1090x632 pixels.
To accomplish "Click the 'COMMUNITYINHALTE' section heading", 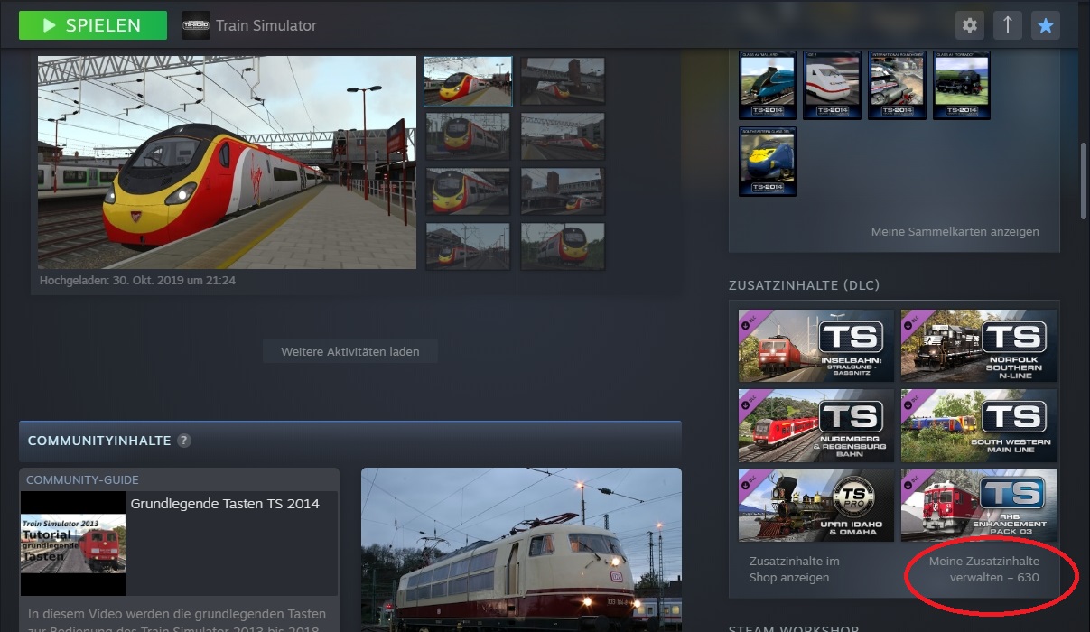I will click(x=99, y=441).
